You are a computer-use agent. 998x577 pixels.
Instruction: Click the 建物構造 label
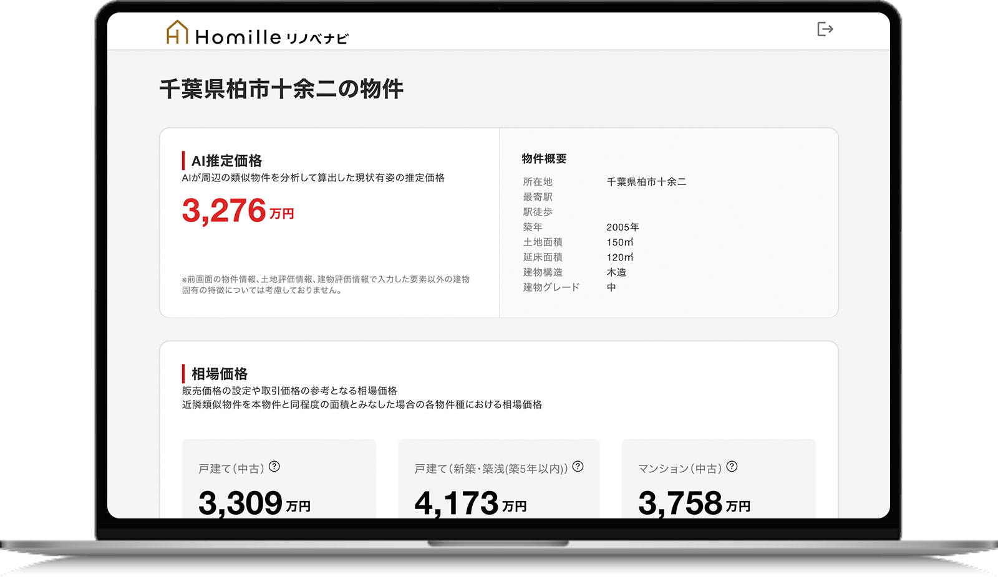tap(543, 272)
